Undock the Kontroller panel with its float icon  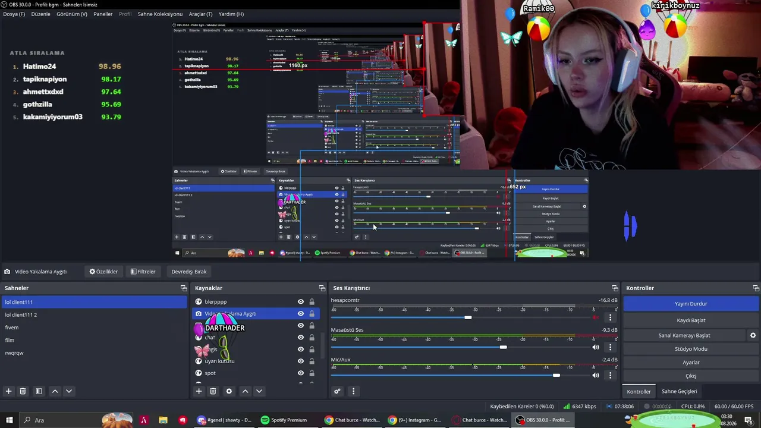(756, 288)
